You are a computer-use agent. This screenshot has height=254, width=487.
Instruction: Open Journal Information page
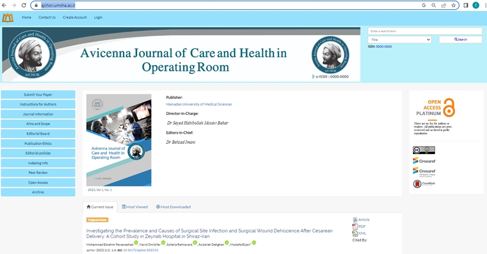38,114
